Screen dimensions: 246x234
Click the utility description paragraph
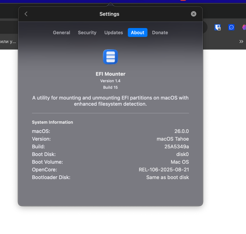click(x=110, y=101)
